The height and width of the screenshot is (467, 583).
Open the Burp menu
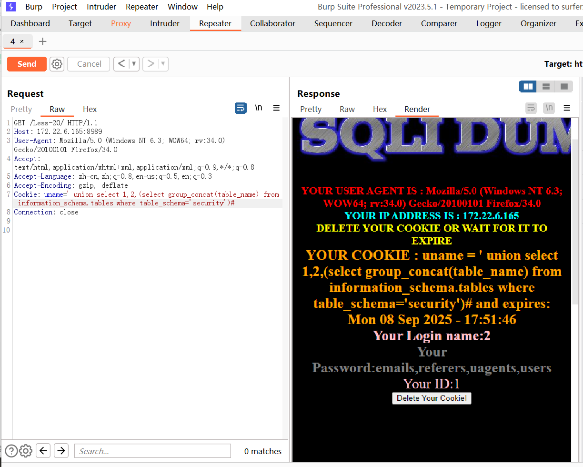(33, 7)
